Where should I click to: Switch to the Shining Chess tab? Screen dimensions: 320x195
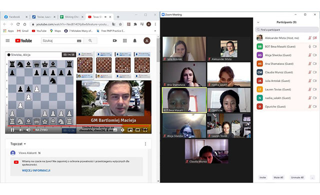(71, 17)
